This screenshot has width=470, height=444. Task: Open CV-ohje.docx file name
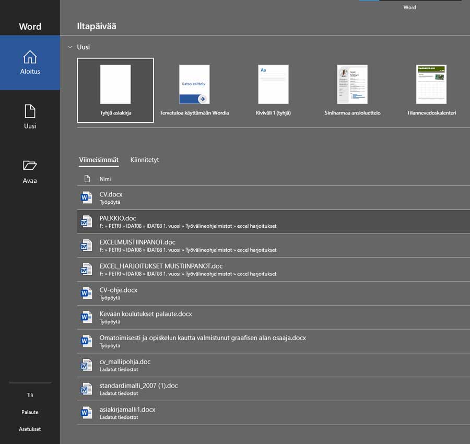point(119,290)
